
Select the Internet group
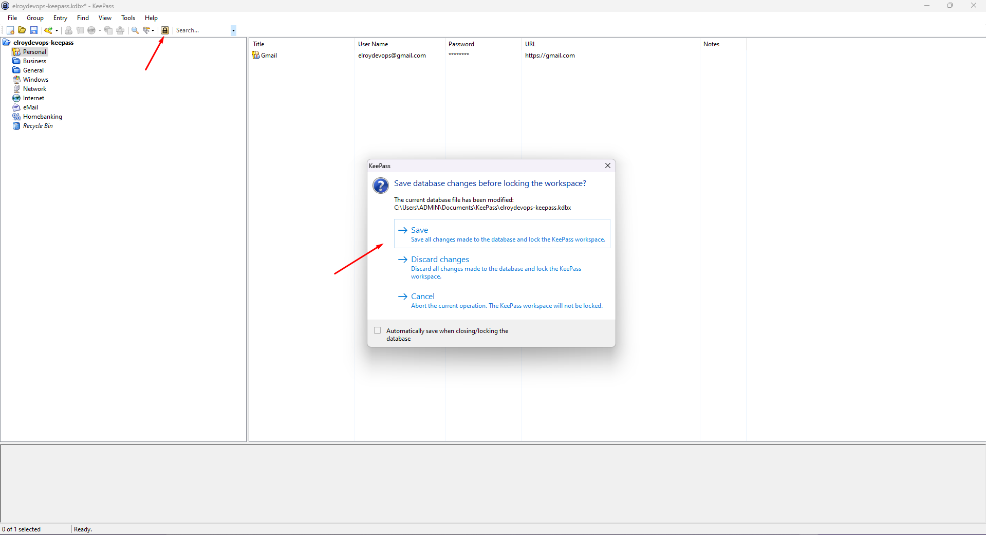tap(33, 98)
